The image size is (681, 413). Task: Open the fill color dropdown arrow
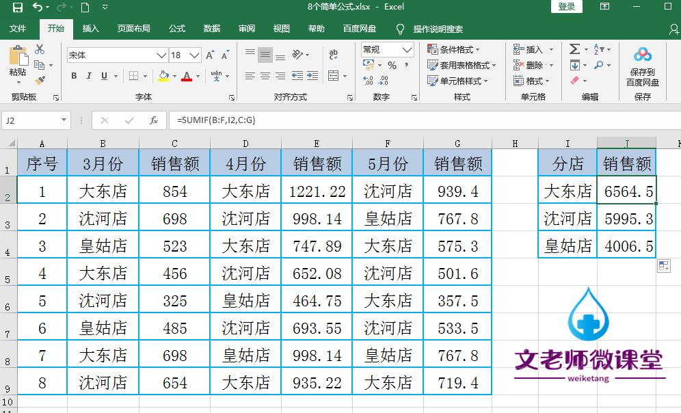pyautogui.click(x=174, y=76)
